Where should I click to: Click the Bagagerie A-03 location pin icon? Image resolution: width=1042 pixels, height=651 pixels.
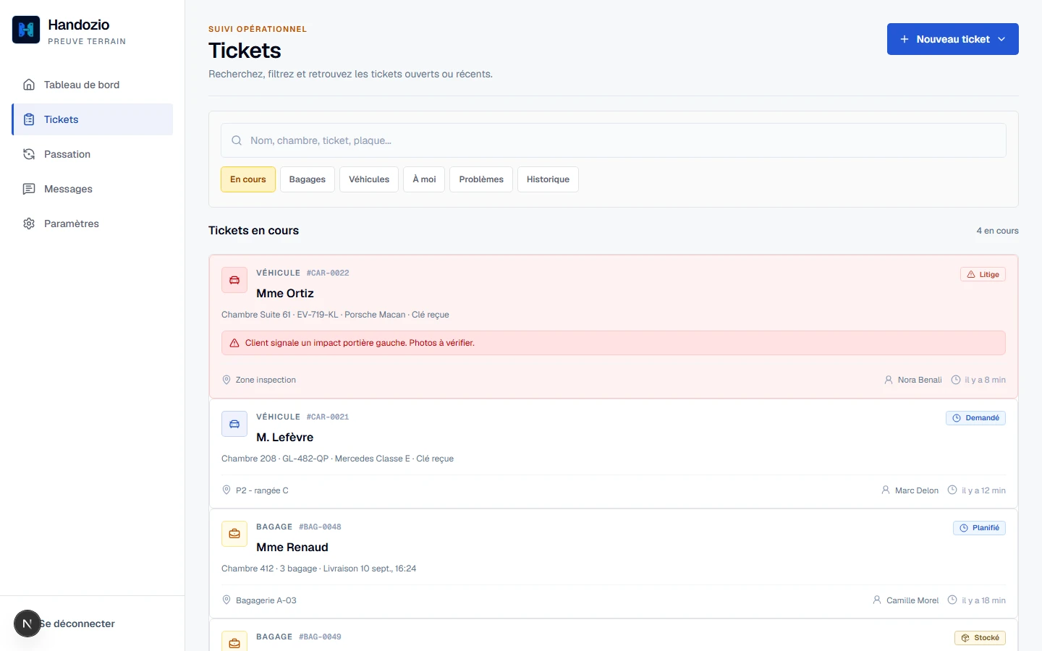[x=226, y=600]
